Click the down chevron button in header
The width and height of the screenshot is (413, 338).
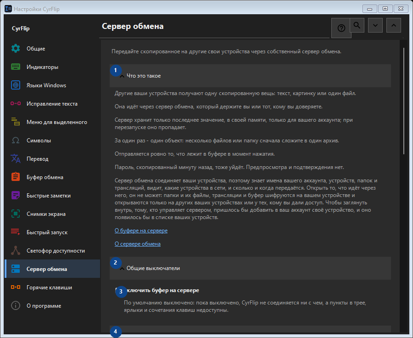coord(375,25)
